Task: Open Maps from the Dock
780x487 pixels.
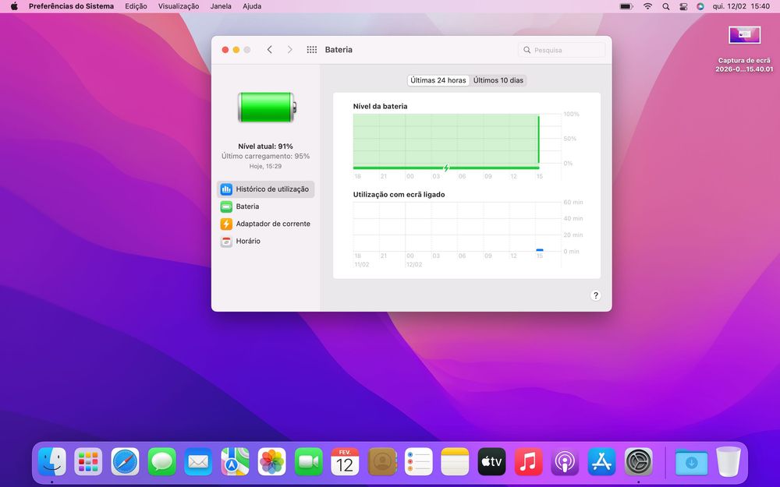Action: (x=235, y=462)
